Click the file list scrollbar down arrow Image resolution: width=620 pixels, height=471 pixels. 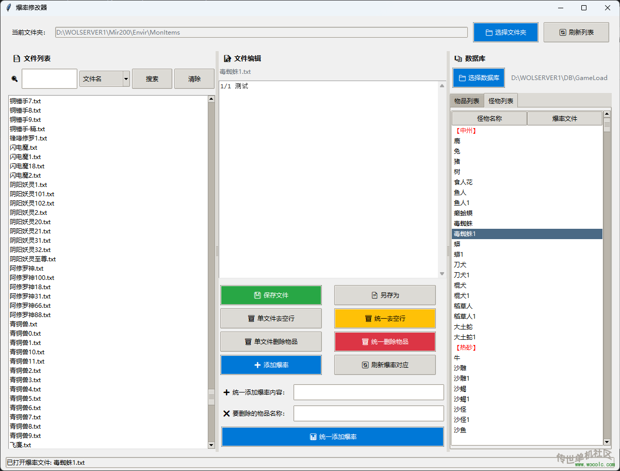tap(211, 445)
